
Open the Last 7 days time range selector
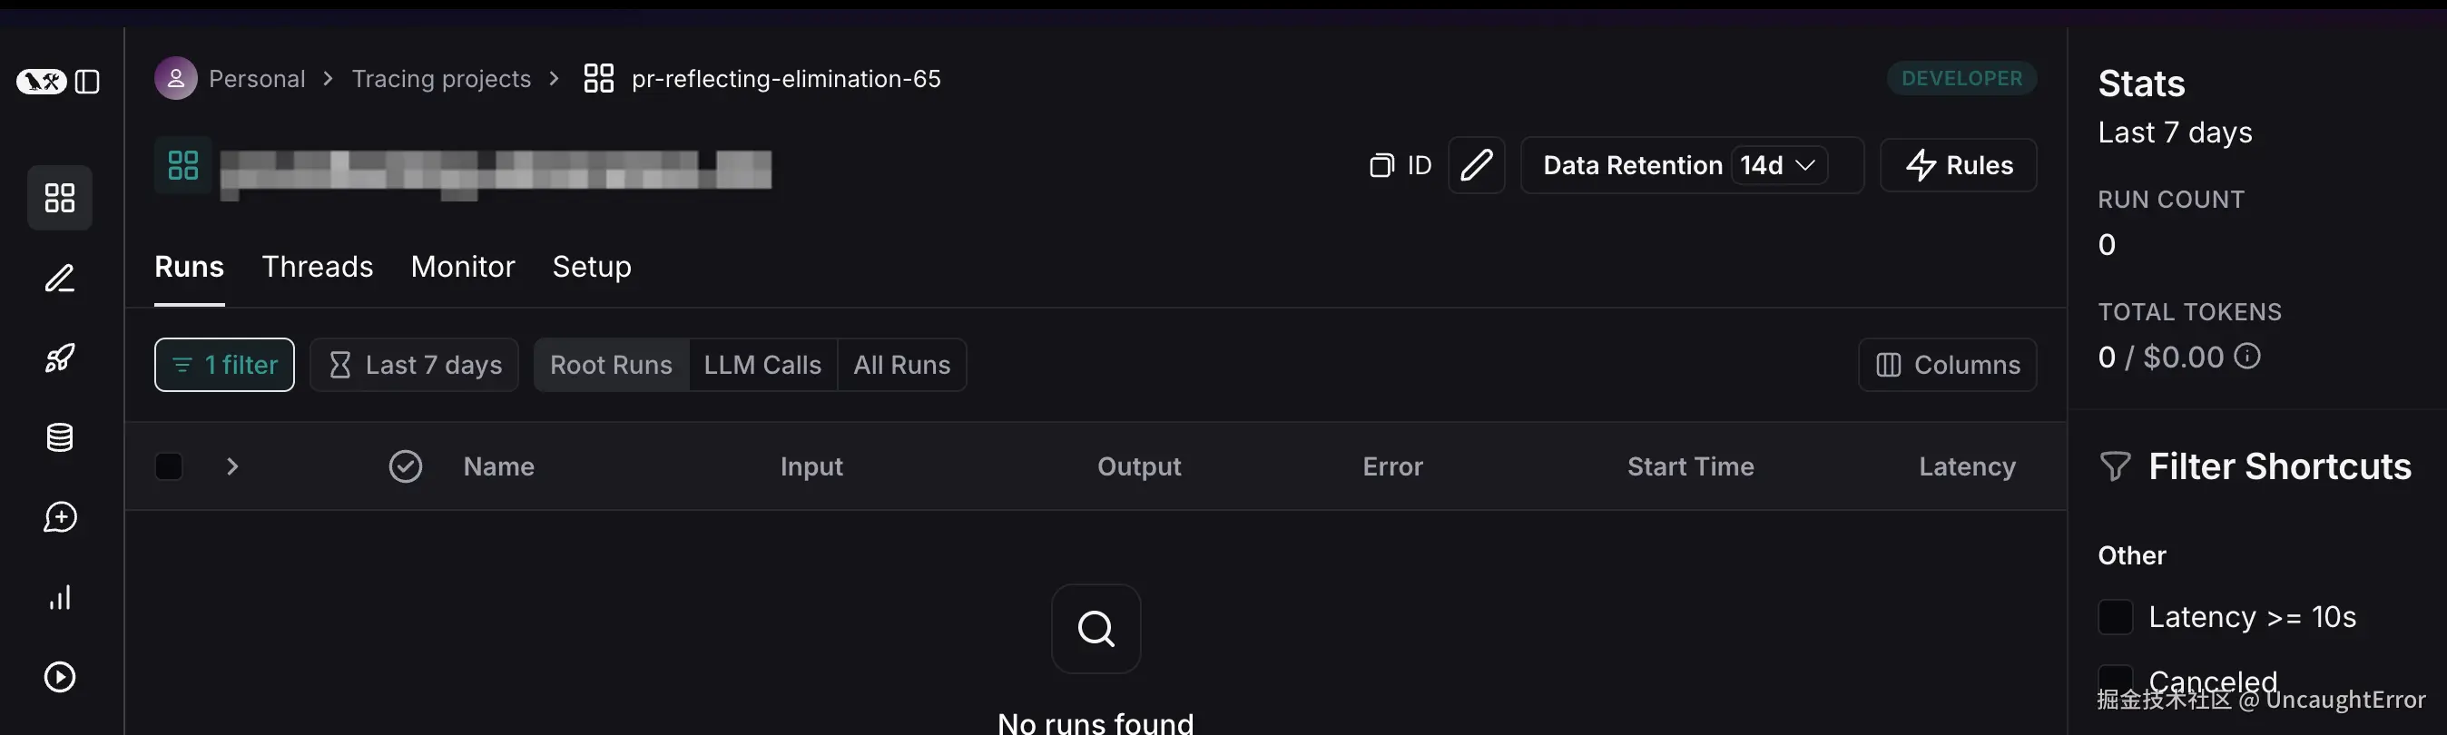(x=414, y=365)
